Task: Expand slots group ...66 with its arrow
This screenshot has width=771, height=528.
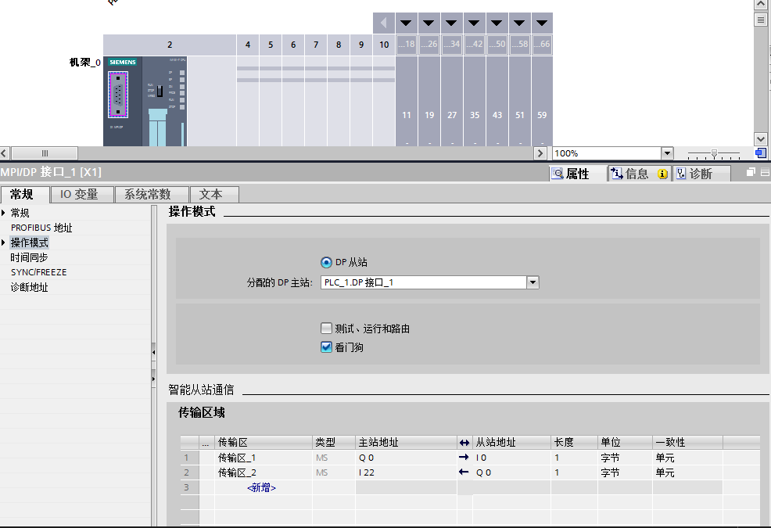Action: coord(542,23)
